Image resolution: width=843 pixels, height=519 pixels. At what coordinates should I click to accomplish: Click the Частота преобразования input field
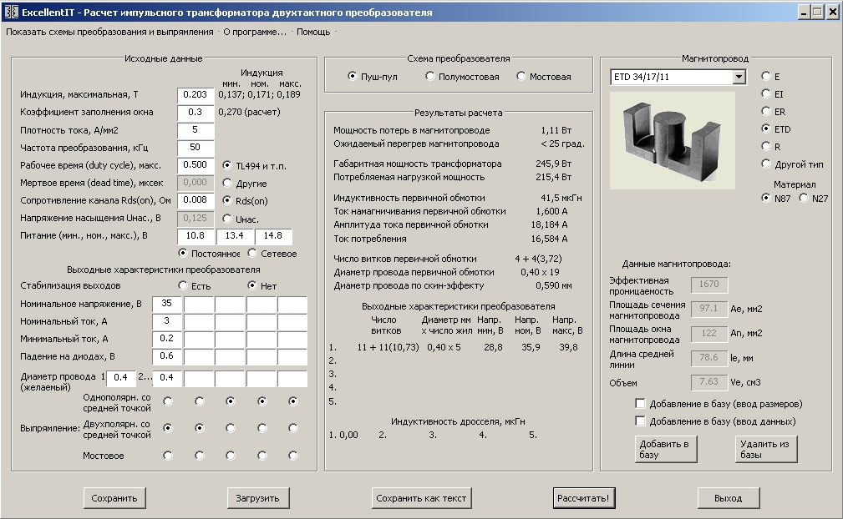click(x=196, y=148)
